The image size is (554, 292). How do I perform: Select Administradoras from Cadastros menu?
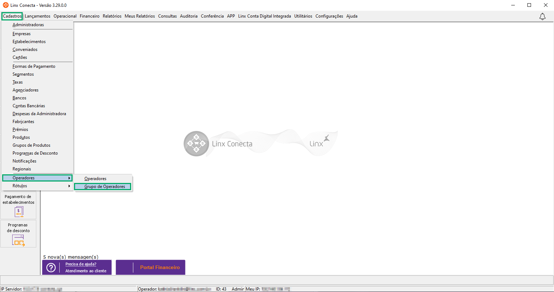37,25
